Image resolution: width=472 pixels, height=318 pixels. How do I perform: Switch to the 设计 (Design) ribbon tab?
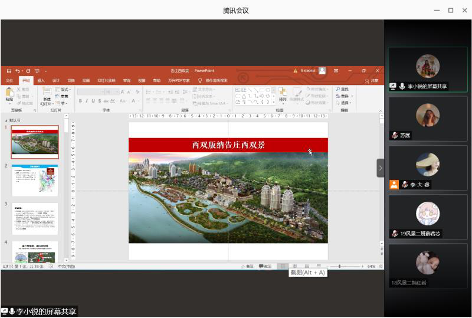pyautogui.click(x=56, y=80)
